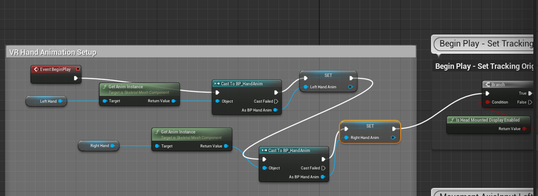Click Cast Failed pin of lower Cast To BP_HandAnim
Viewport: 538px width, 196px height.
click(323, 168)
